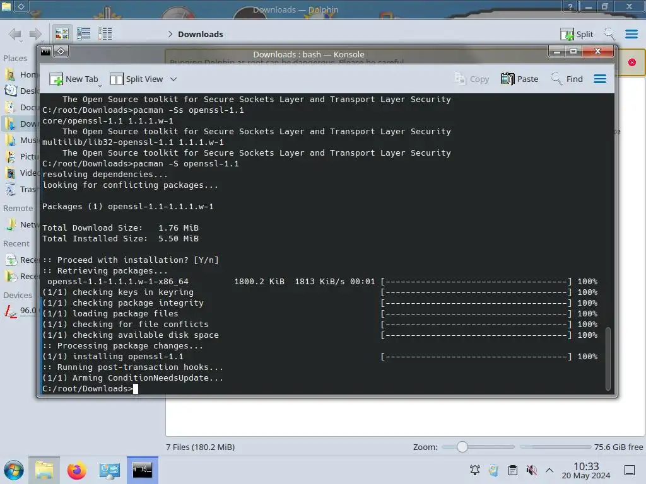Switch Dolphin to Details view mode
The height and width of the screenshot is (484, 646).
(x=105, y=34)
